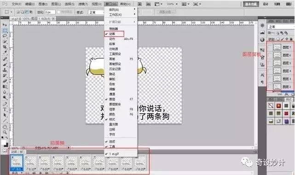Switch to the 基本功能 workspace
295x175 pixels.
(251, 4)
